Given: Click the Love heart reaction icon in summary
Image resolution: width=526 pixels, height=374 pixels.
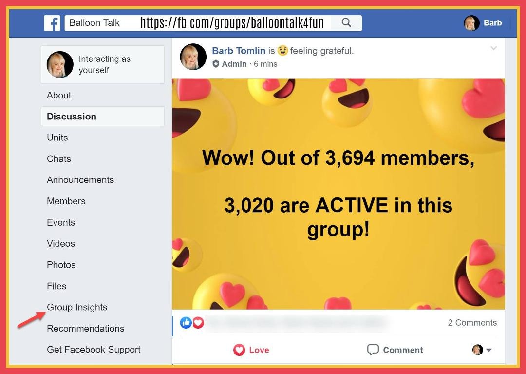Looking at the screenshot, I should coord(198,322).
